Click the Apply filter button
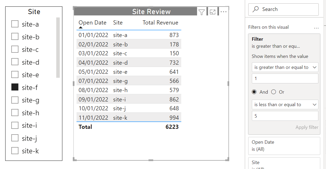 click(x=307, y=127)
